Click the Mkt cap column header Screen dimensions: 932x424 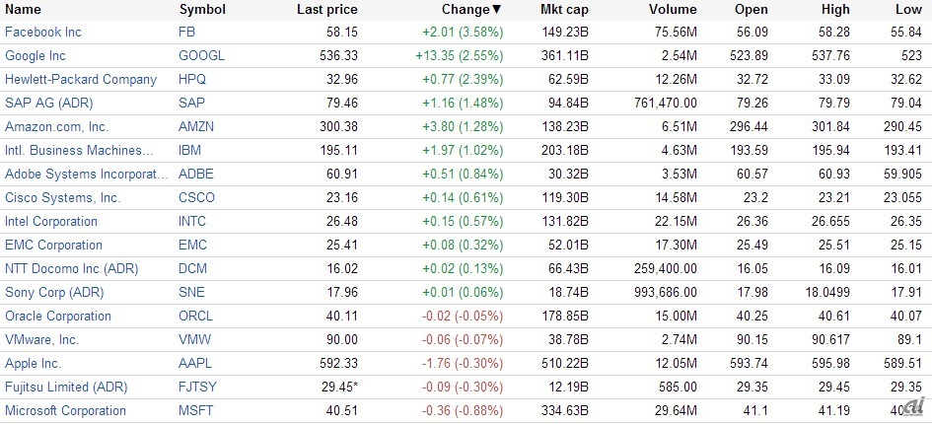point(564,10)
